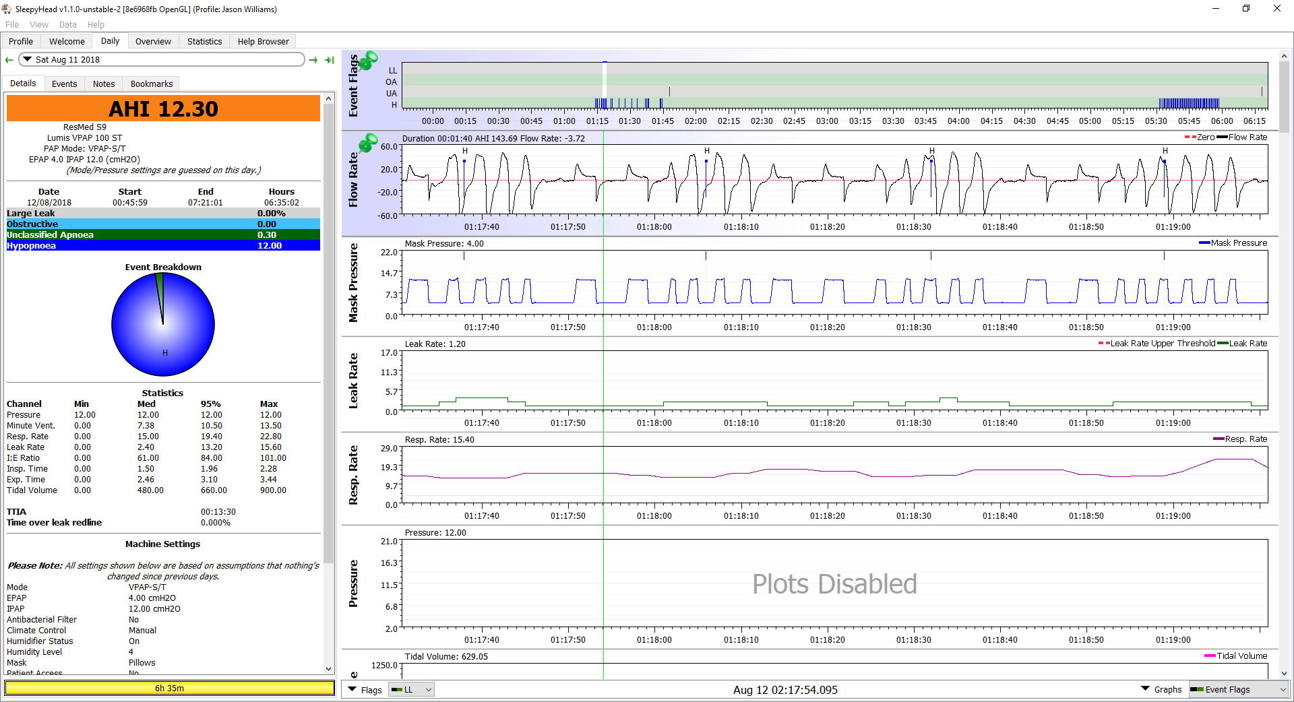Unpin the Event Flags graph pin icon
The width and height of the screenshot is (1294, 702).
click(368, 61)
